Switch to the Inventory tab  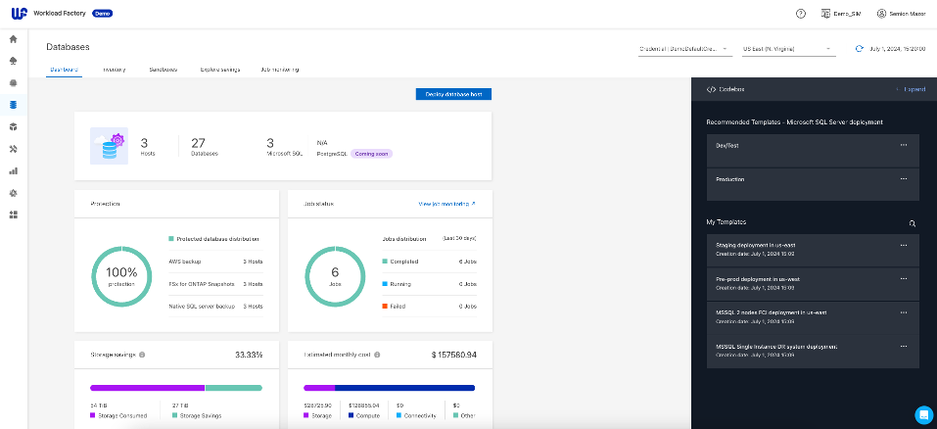(x=115, y=70)
